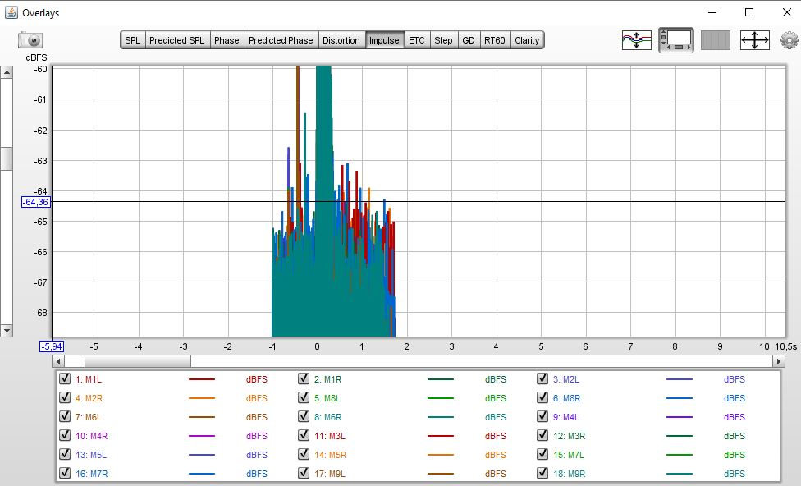Click the horizontal scrollbar left arrow
Image resolution: width=801 pixels, height=486 pixels.
coord(57,361)
